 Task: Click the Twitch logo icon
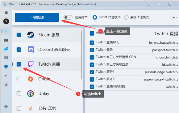point(31,64)
